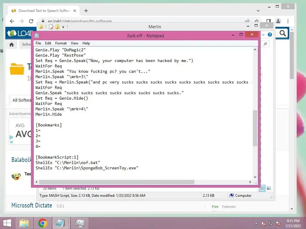Click the Freeware license label

(x=229, y=207)
